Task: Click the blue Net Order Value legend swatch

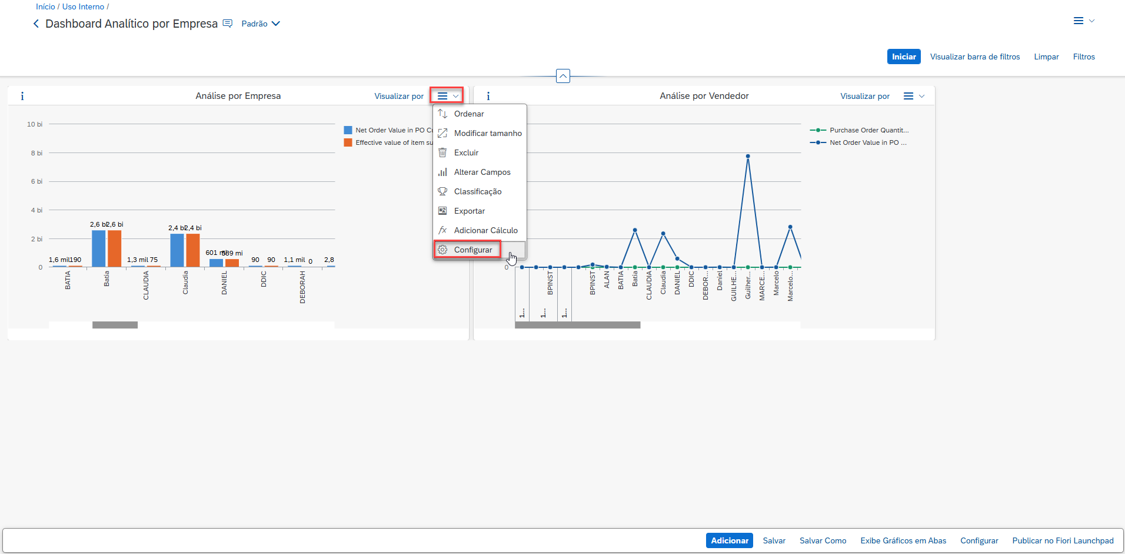Action: click(348, 130)
